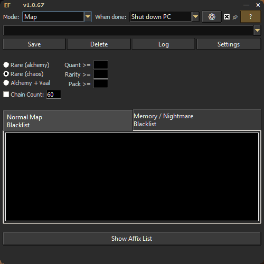This screenshot has height=264, width=264.
Task: Select Alchemy + Vaal radio option
Action: coord(26,83)
